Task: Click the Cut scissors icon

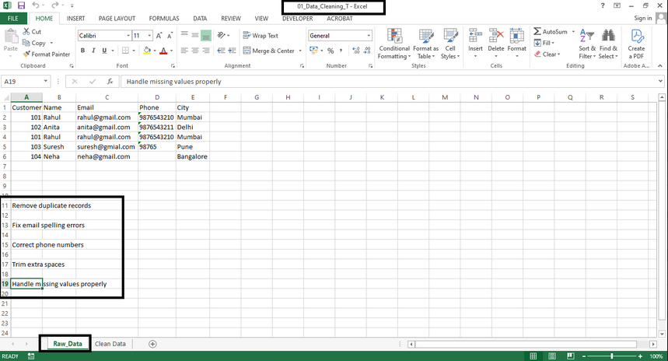Action: click(26, 32)
